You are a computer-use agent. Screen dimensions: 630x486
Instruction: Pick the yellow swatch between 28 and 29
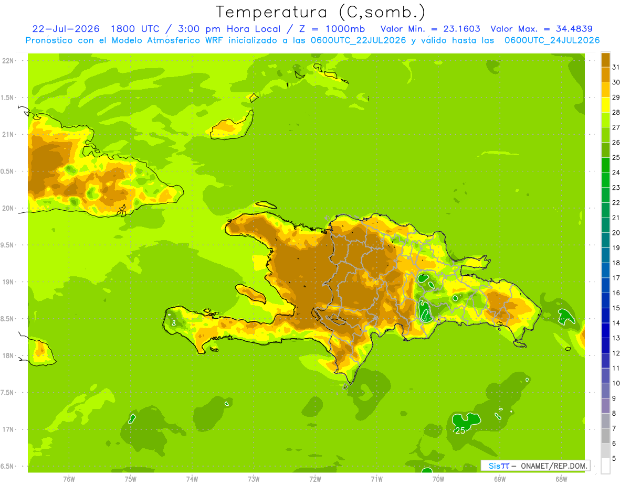[605, 105]
